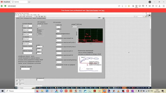The height and width of the screenshot is (93, 166).
Task: Click the Время измерения(мс) input field
Action: coord(59,36)
